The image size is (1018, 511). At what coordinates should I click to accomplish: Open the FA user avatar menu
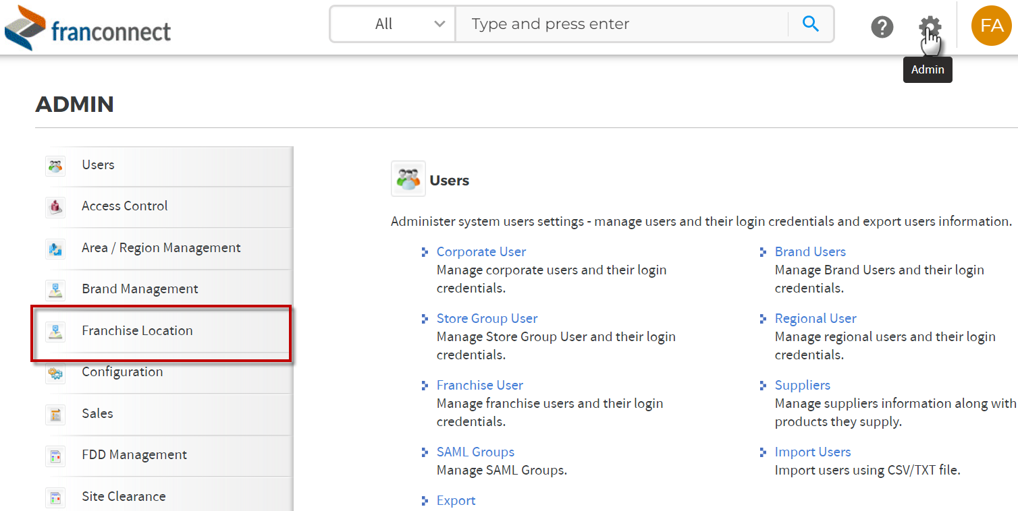tap(991, 26)
